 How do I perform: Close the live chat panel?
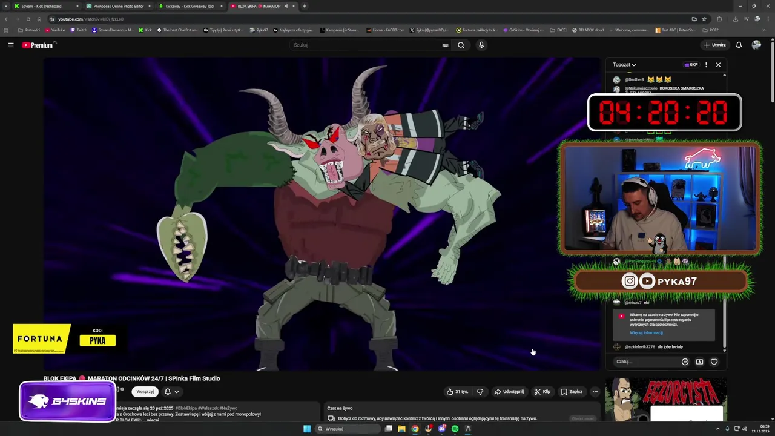(718, 65)
